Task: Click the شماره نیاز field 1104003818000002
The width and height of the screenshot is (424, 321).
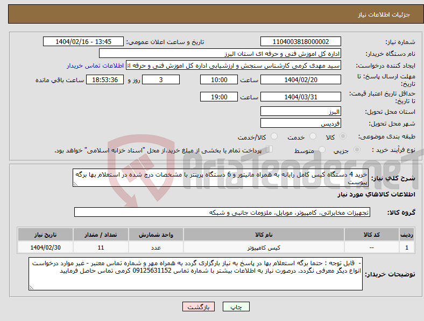Action: pyautogui.click(x=300, y=41)
